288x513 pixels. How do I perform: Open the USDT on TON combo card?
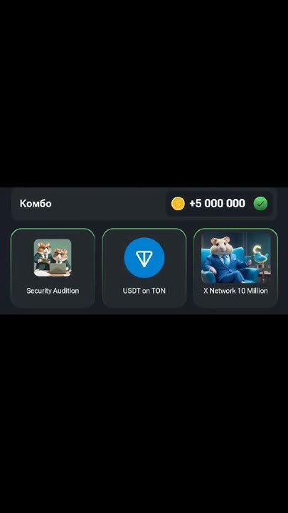144,268
